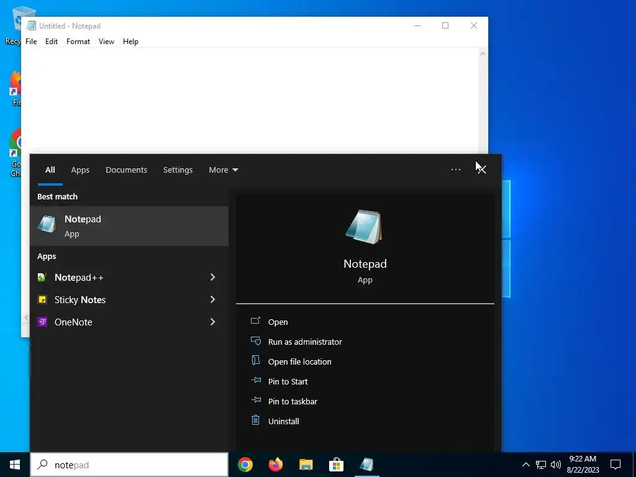This screenshot has width=636, height=477.
Task: Open the Format menu in Notepad
Action: click(x=78, y=42)
